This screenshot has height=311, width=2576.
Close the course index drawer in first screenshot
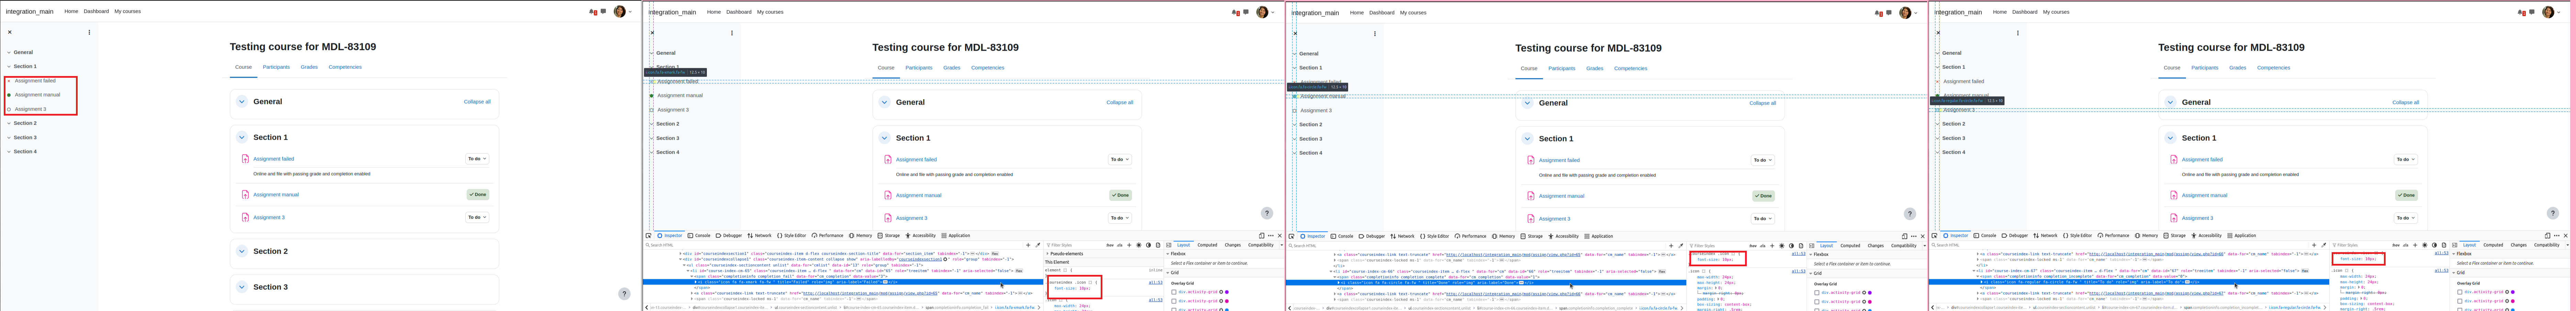[10, 32]
